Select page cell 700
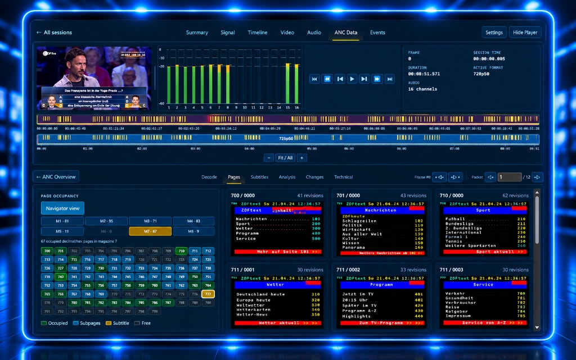 tap(47, 251)
